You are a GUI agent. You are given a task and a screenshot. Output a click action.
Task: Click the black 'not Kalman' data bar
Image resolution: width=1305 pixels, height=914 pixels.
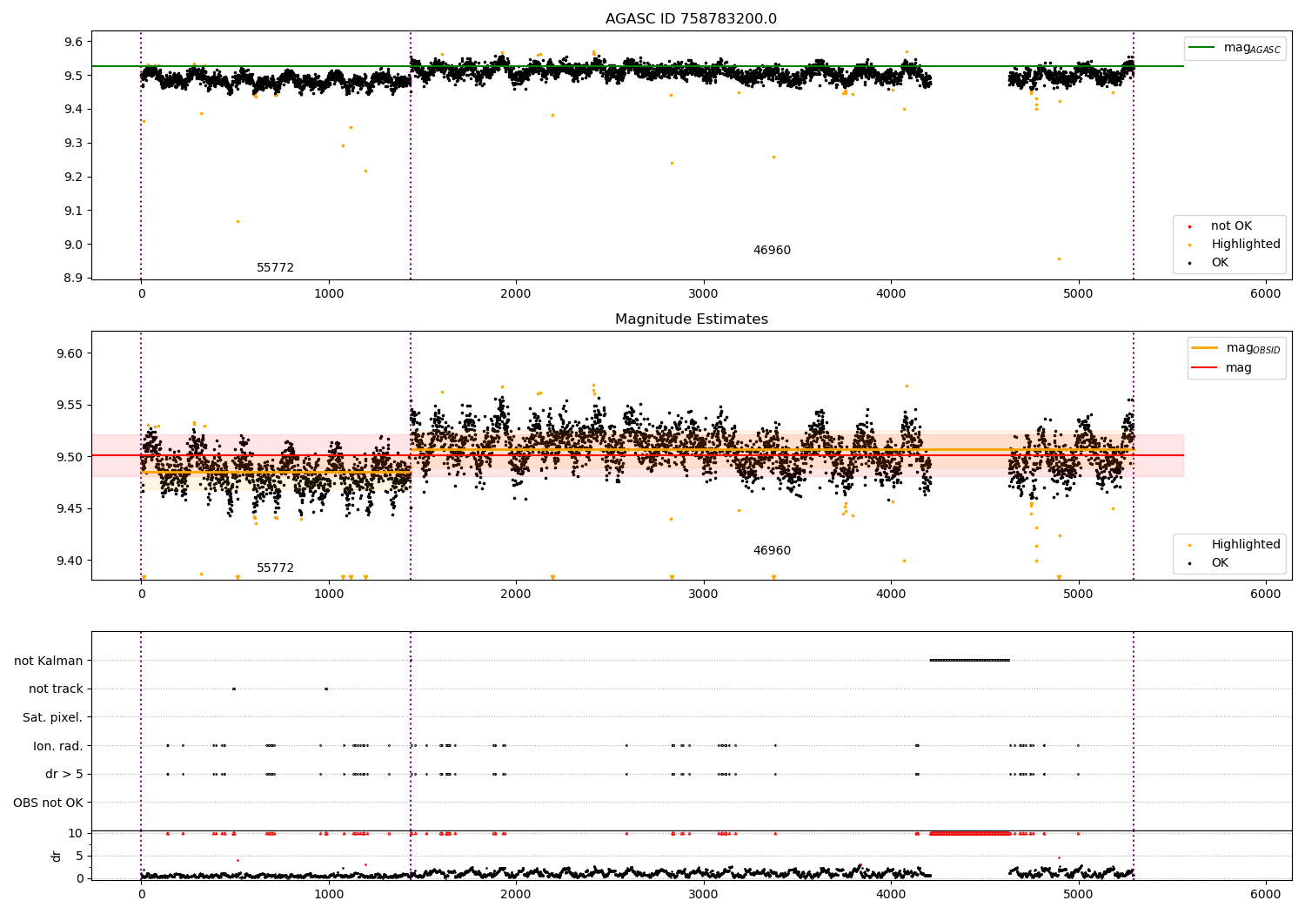(x=969, y=660)
